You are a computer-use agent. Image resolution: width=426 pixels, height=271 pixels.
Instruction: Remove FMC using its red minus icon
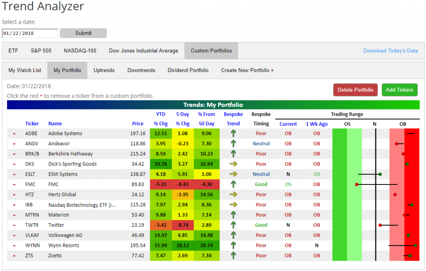click(x=14, y=184)
